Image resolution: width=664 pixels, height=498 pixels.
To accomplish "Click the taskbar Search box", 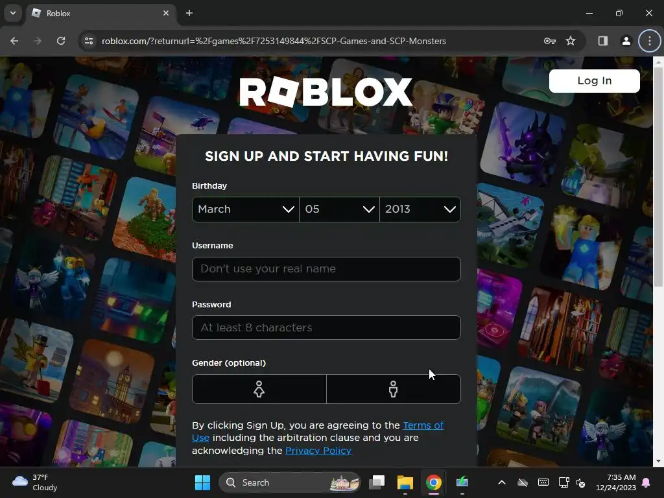I will [290, 482].
